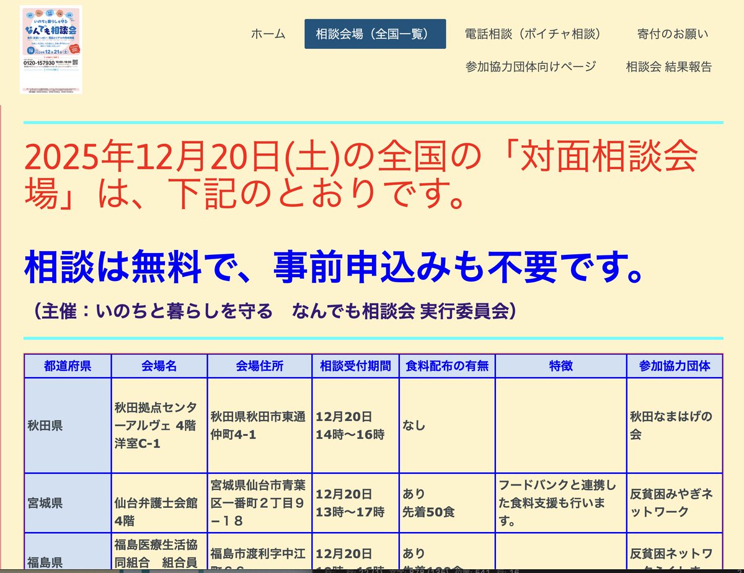
Task: Click the 食料配布の有無 column header
Action: (x=447, y=366)
